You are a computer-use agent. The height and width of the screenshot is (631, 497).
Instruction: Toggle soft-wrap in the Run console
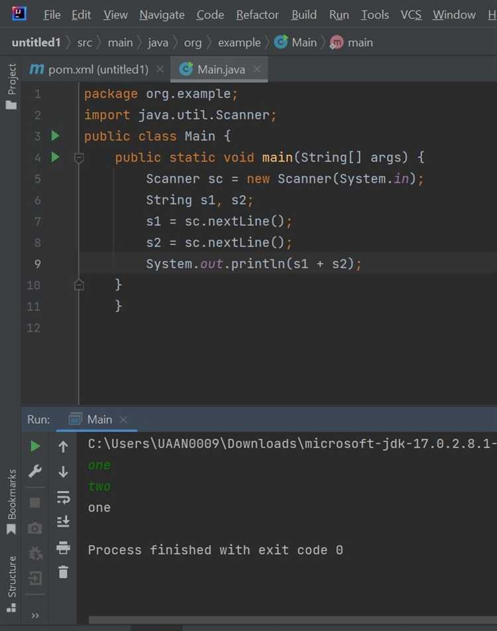[x=63, y=497]
